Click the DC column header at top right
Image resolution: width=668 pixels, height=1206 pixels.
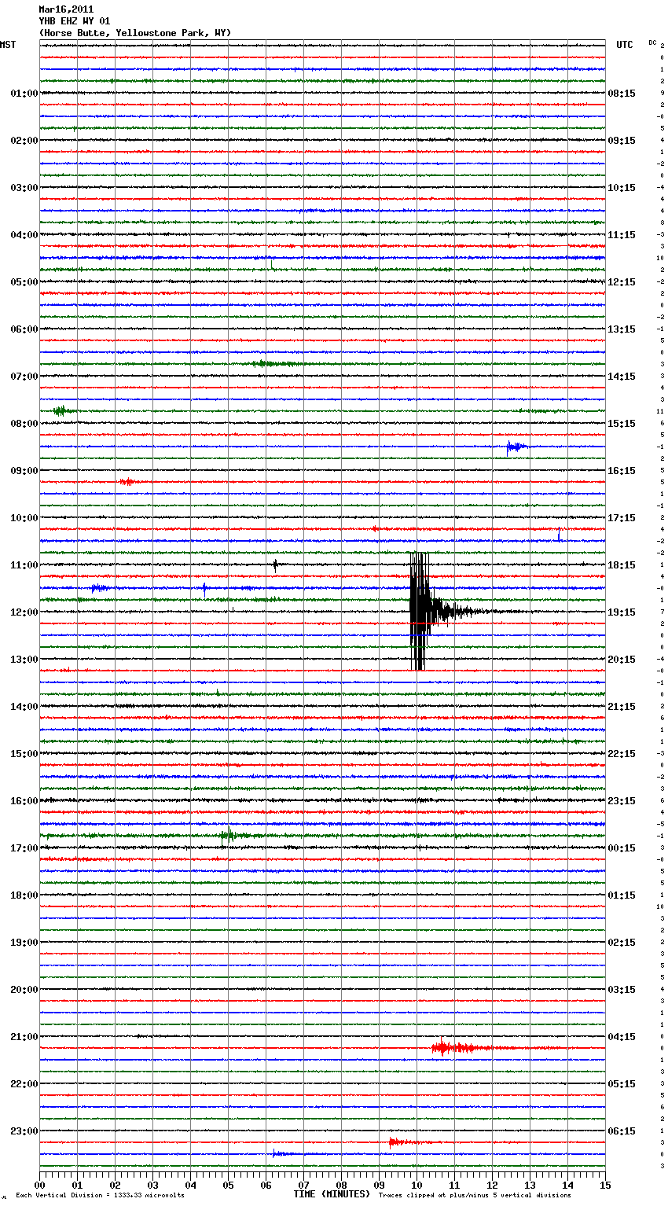[652, 42]
